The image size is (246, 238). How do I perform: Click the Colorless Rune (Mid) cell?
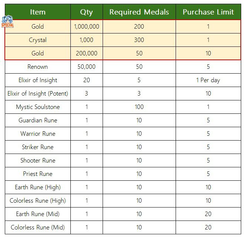tap(38, 227)
